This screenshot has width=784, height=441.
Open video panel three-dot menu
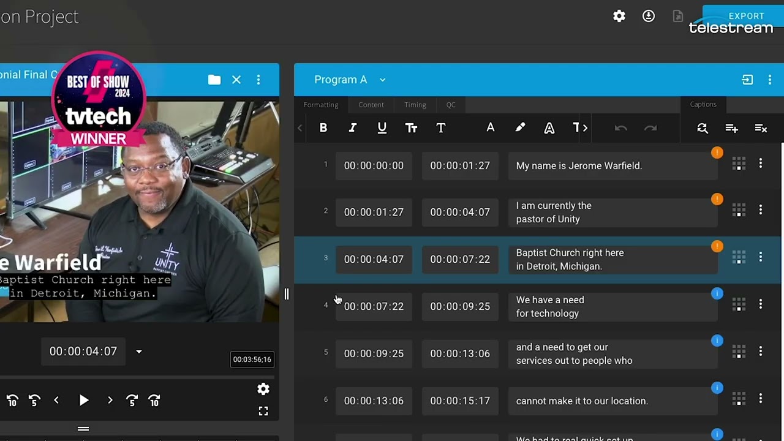point(258,80)
